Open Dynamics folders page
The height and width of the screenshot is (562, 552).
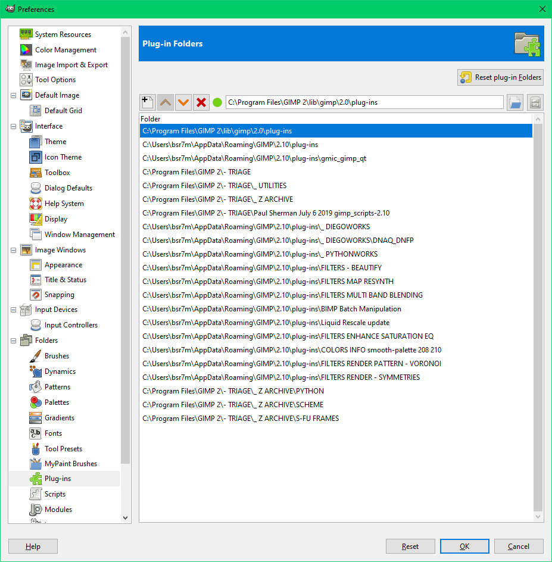tap(60, 371)
